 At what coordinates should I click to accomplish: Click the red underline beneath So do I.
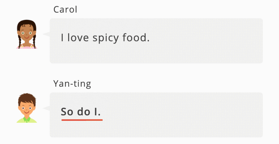point(82,120)
